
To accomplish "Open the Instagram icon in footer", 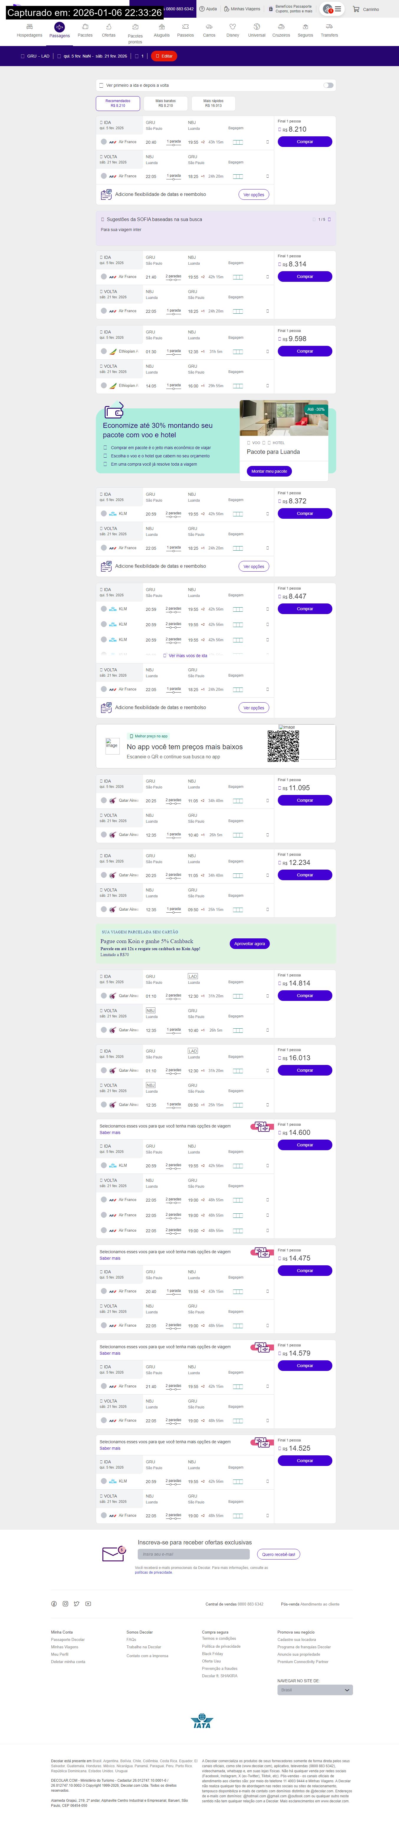I will 65,1604.
